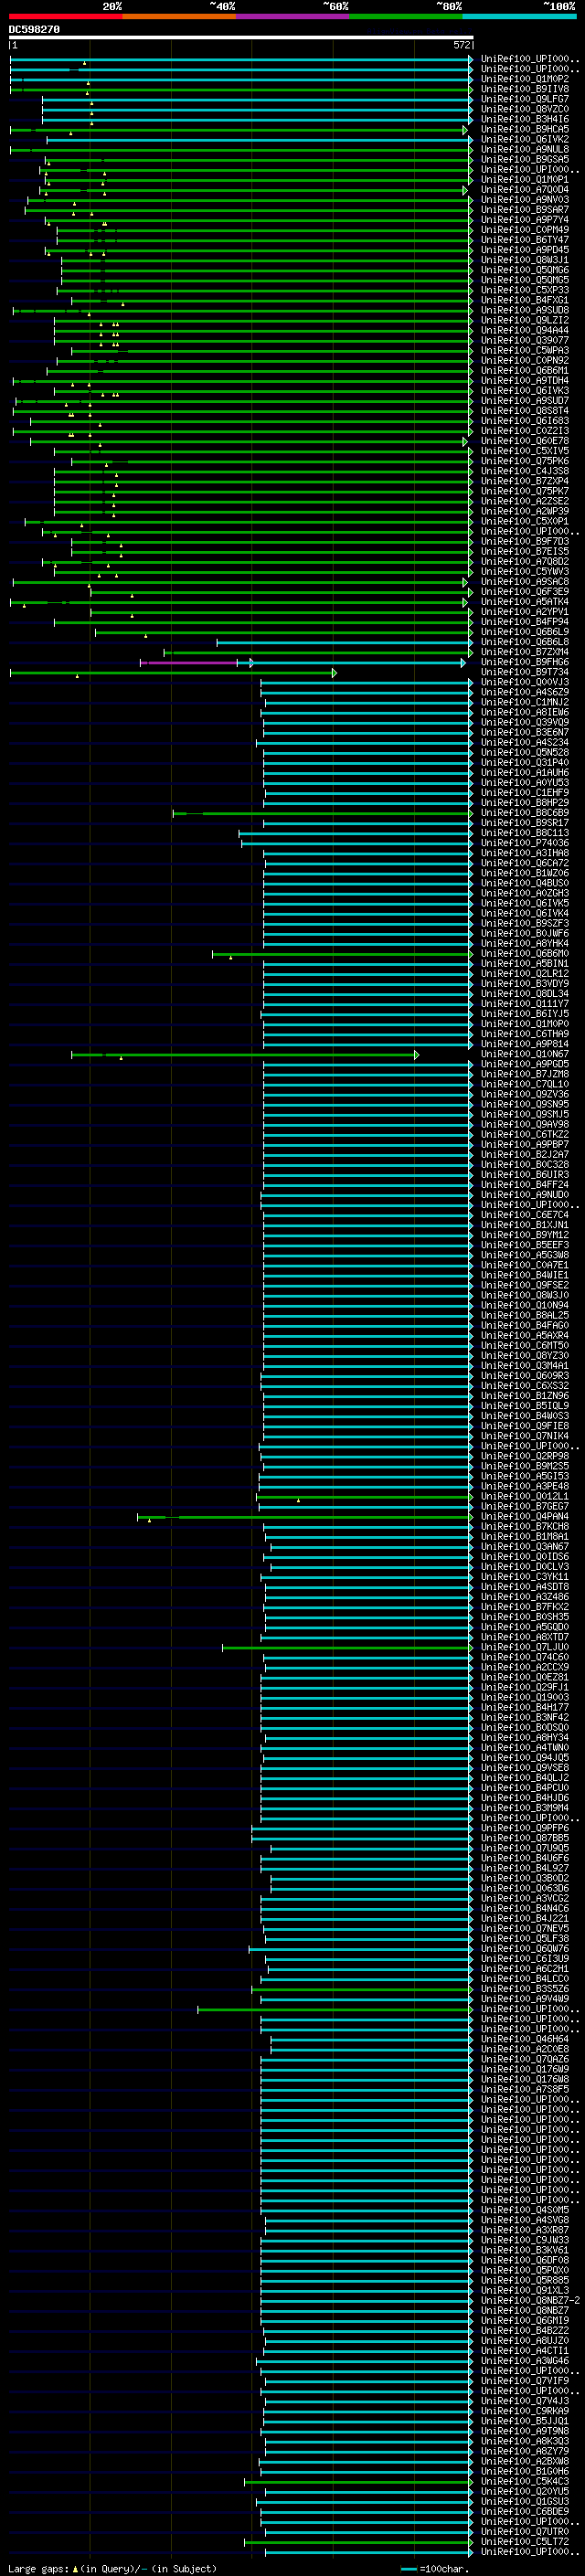Open hit UniRef100_B5EEF3
The image size is (585, 2576).
coord(525,1245)
